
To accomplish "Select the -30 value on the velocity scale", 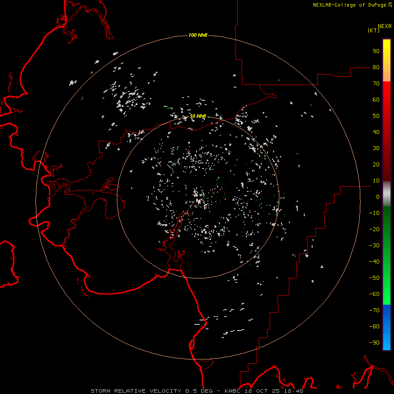I will (374, 246).
